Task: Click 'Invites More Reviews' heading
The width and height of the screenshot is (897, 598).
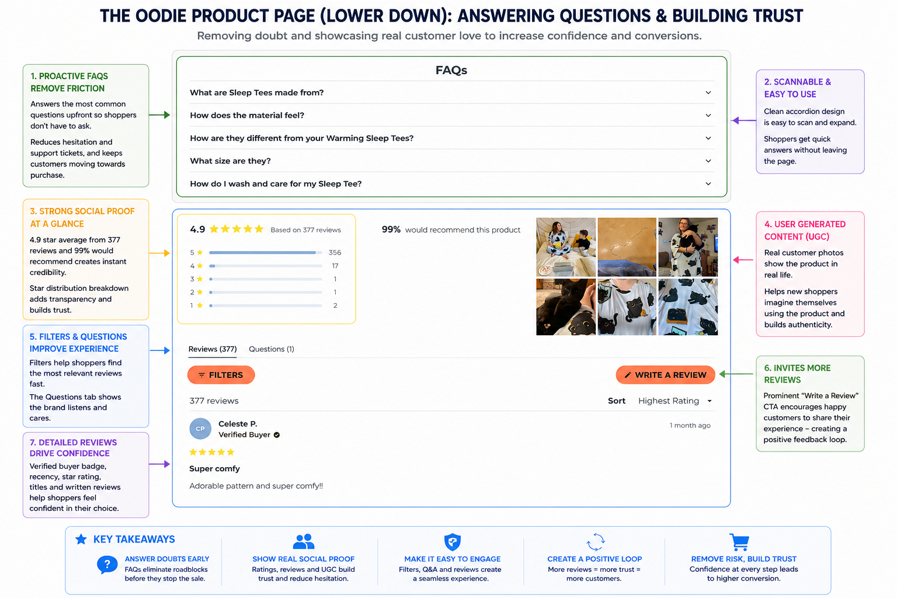Action: pos(797,374)
